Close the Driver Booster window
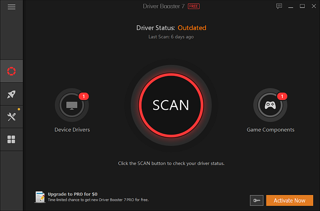The width and height of the screenshot is (320, 211). (x=314, y=6)
